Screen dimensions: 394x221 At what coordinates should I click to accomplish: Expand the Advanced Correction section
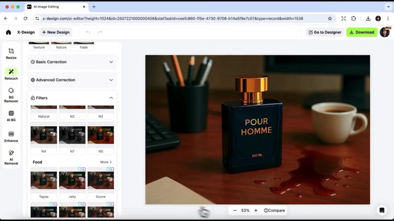72,80
